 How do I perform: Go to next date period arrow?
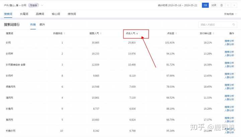pos(234,5)
